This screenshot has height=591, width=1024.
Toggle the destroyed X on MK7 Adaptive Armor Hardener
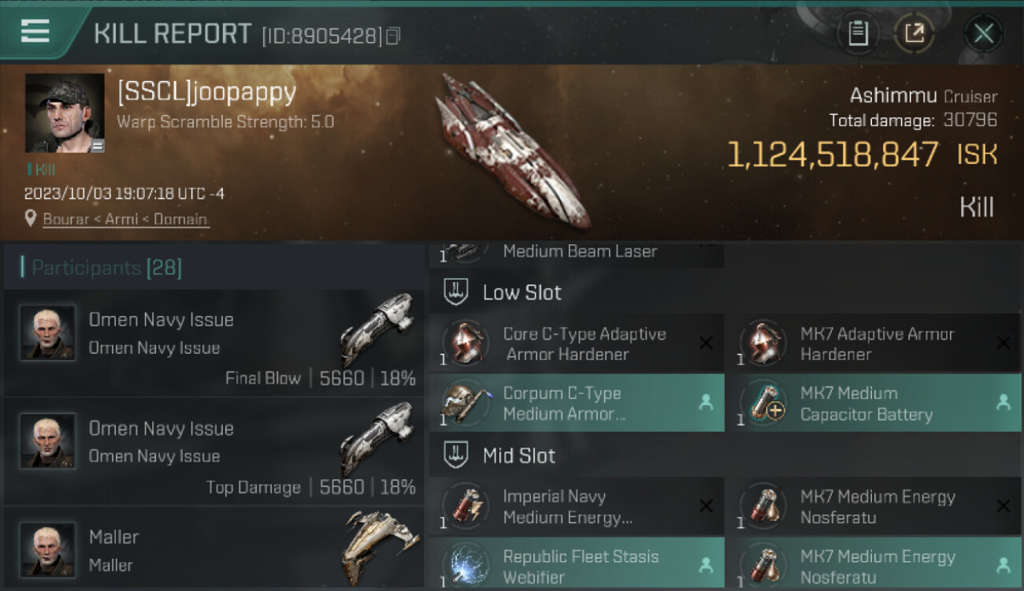click(x=1003, y=343)
